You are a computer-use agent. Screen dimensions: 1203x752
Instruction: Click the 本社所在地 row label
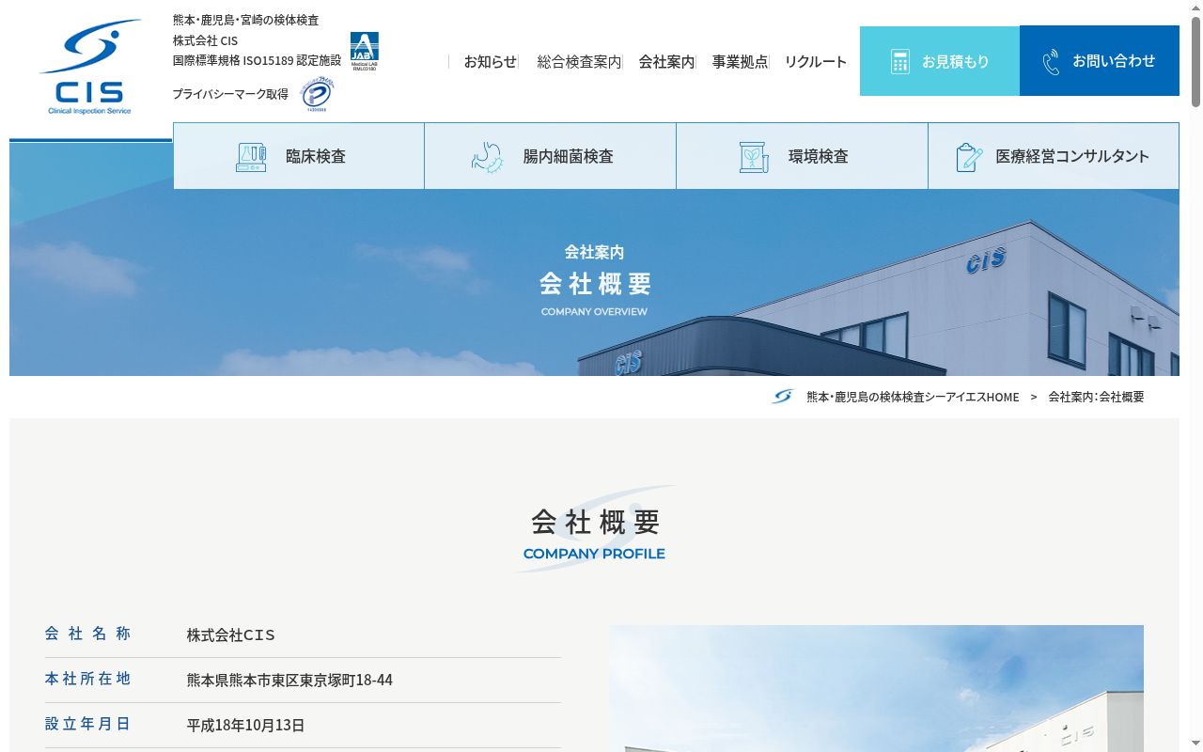tap(87, 679)
